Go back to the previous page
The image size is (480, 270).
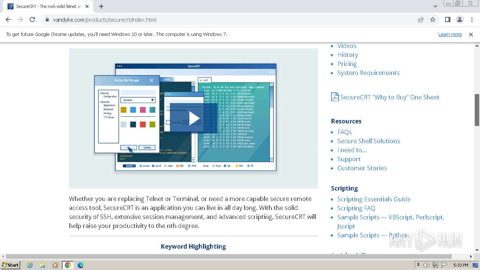[x=8, y=19]
